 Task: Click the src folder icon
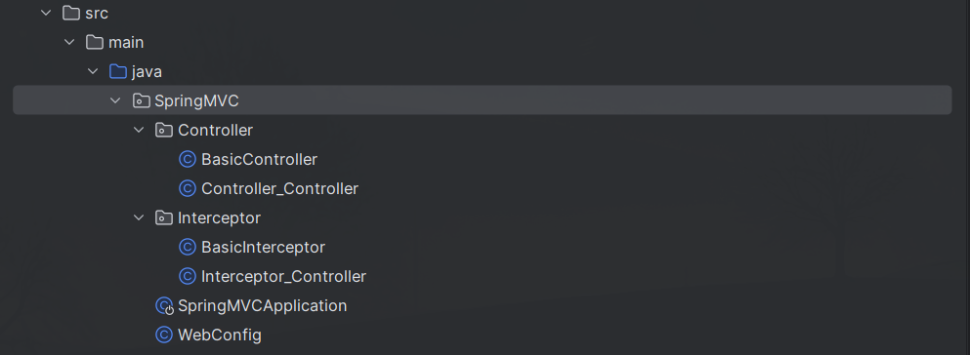[x=71, y=13]
